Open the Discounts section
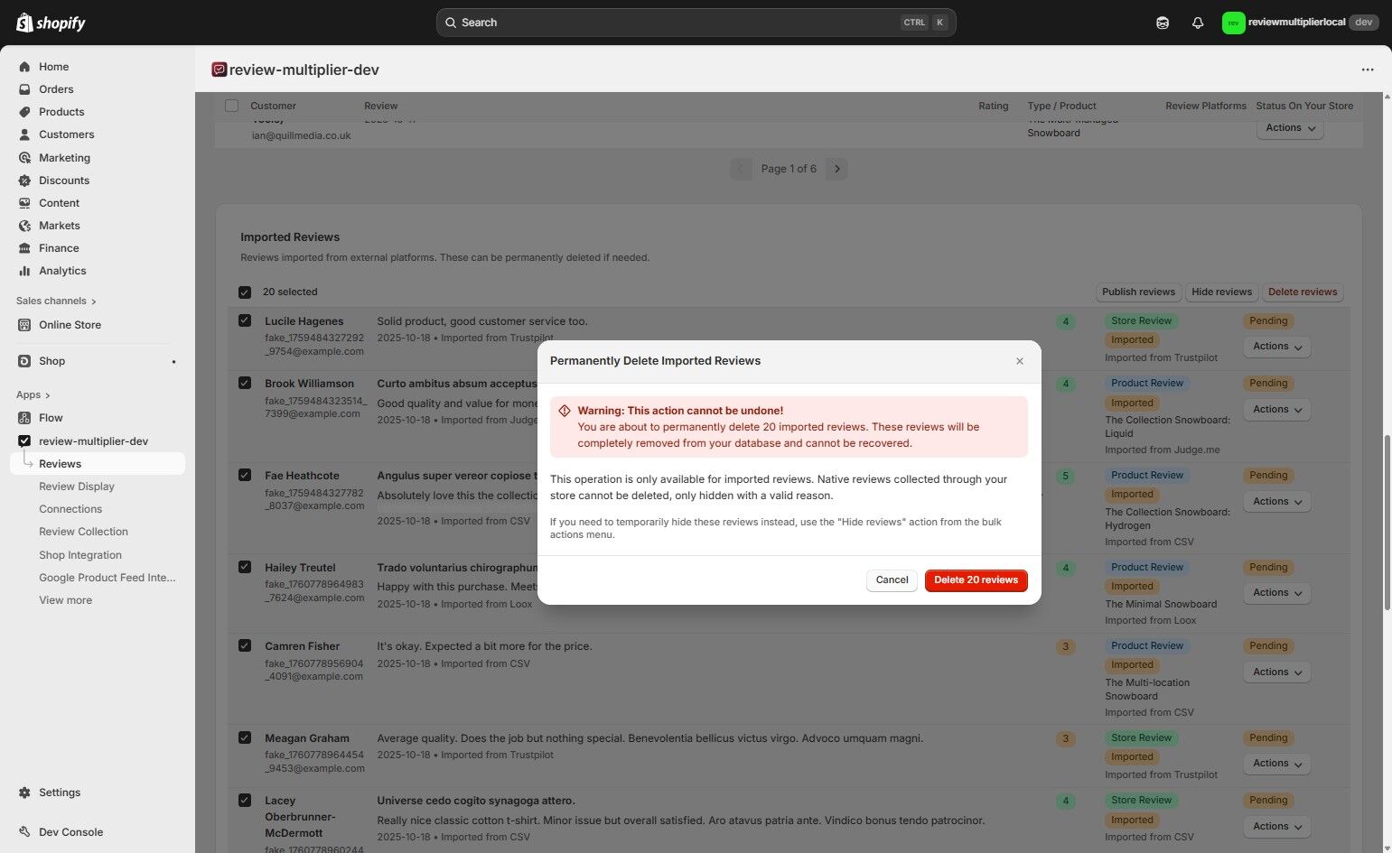Screen dimensions: 1392x853 63,180
